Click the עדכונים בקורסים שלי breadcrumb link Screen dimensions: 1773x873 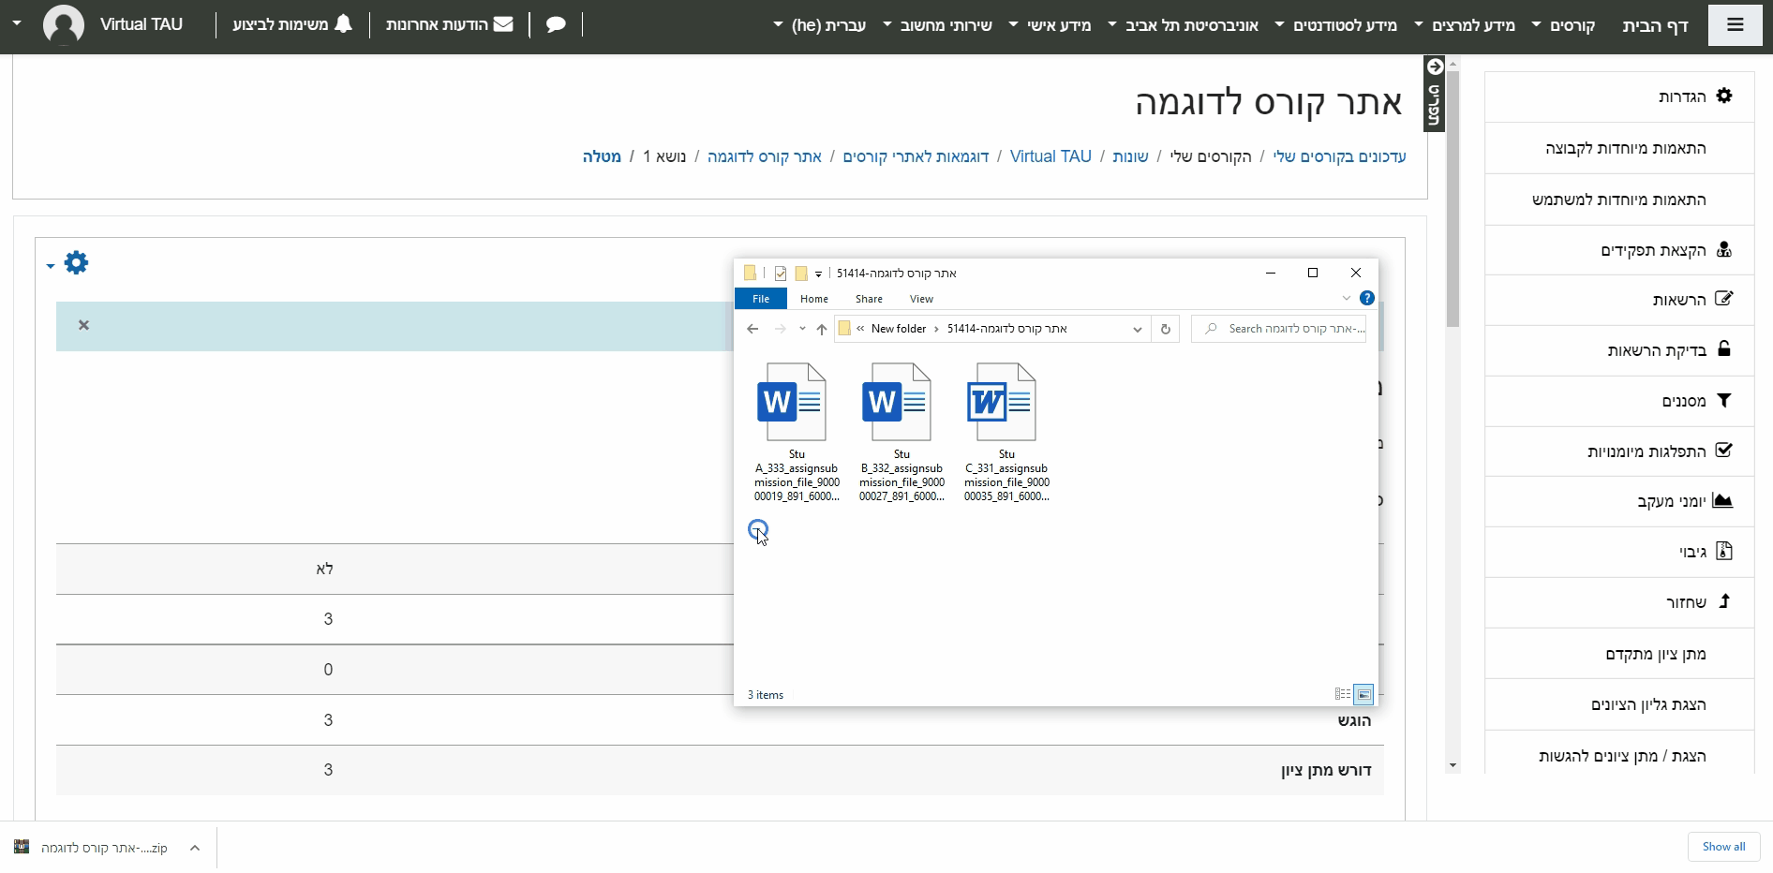coord(1339,156)
